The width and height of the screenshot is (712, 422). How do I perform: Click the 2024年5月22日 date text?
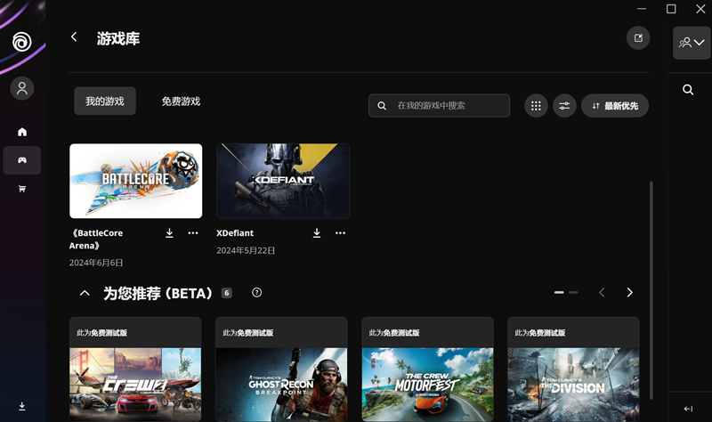246,250
